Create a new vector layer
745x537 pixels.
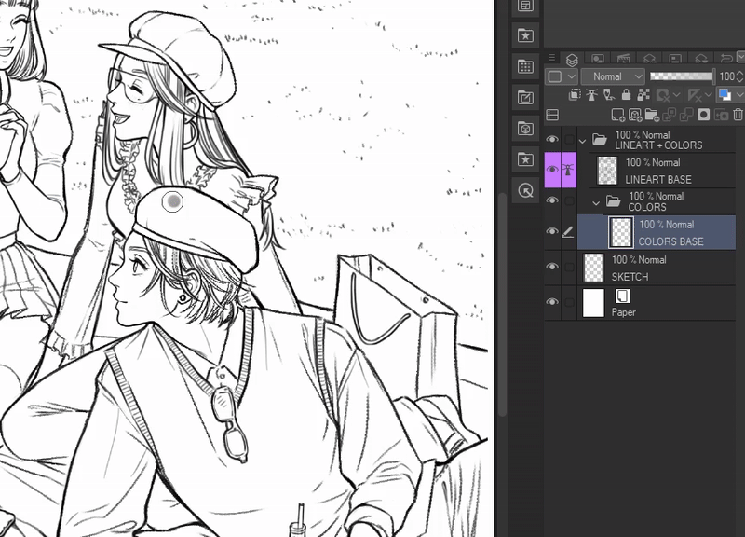coord(635,115)
